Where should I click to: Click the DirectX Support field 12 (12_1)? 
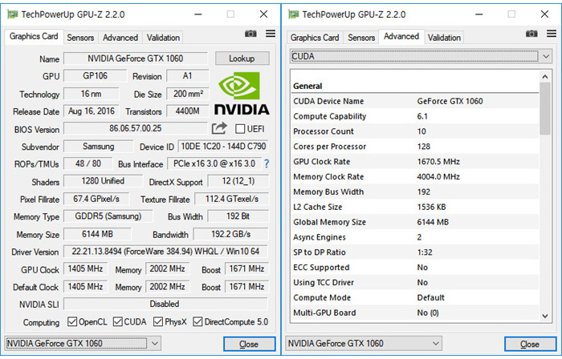[238, 181]
